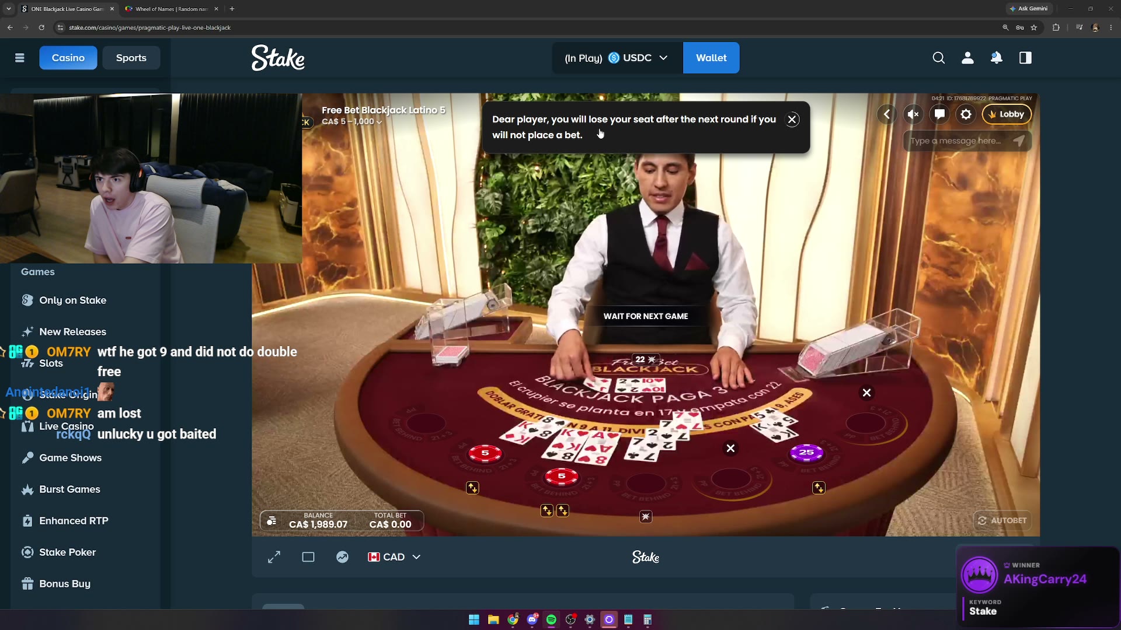Open the Stake hamburger menu
The image size is (1121, 630).
[19, 58]
